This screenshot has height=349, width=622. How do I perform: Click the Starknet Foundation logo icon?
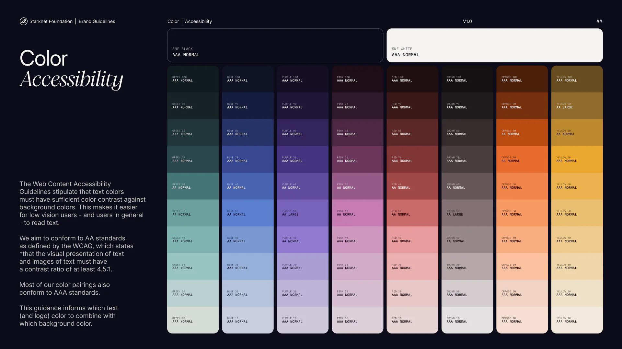23,21
